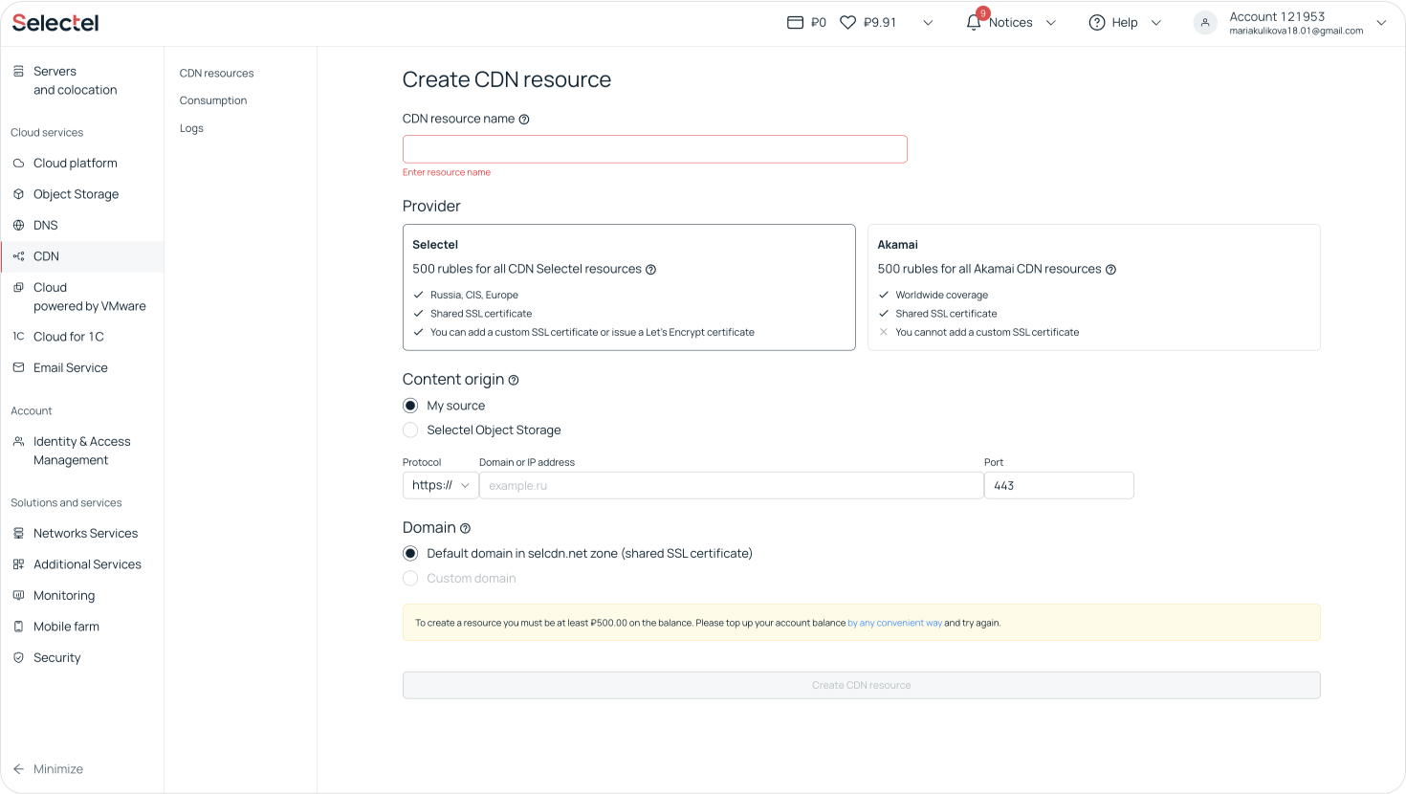The height and width of the screenshot is (794, 1406).
Task: Click the Monitoring icon
Action: tap(18, 595)
